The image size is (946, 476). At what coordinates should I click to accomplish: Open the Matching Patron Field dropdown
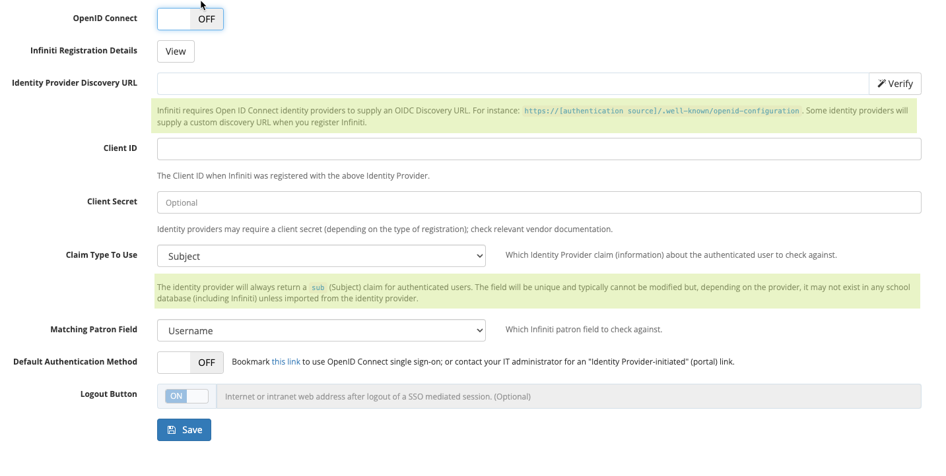321,330
